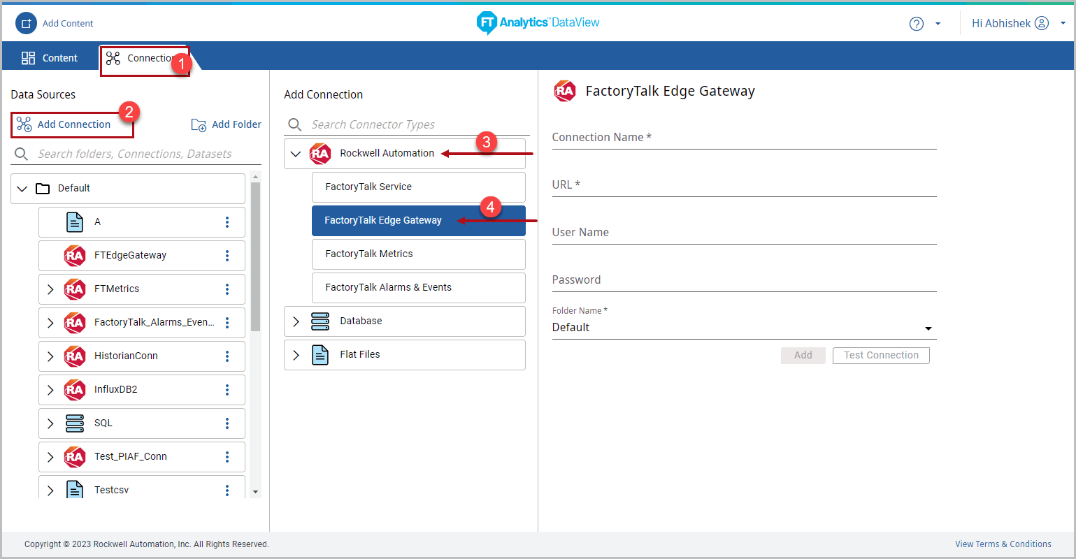Open the help menu dropdown arrow

pyautogui.click(x=938, y=24)
